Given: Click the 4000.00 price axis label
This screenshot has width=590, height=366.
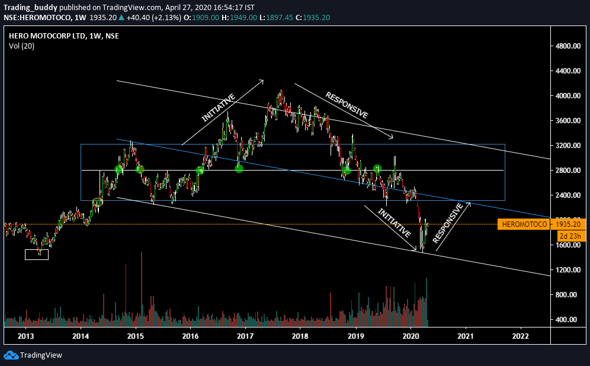Looking at the screenshot, I should pyautogui.click(x=568, y=95).
